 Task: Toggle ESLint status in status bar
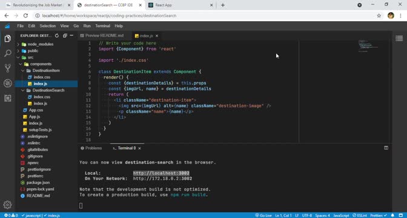point(360,216)
